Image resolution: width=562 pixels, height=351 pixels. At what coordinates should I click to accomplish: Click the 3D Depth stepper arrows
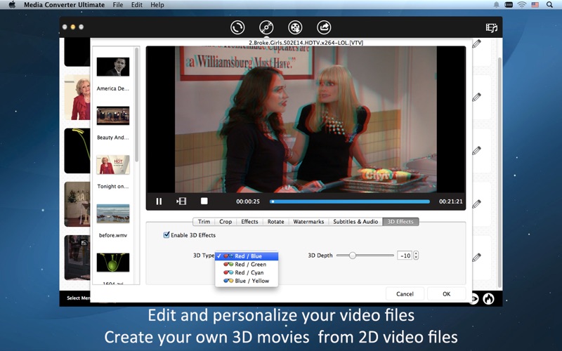coord(416,256)
